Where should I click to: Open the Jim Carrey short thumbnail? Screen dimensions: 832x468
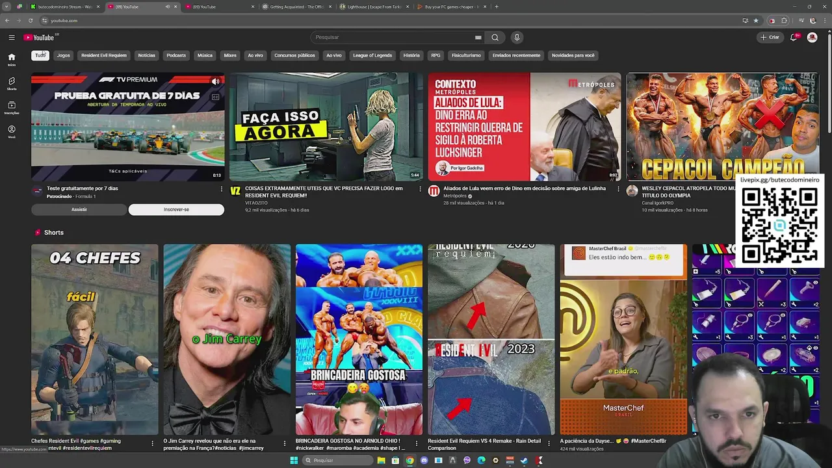(x=227, y=339)
